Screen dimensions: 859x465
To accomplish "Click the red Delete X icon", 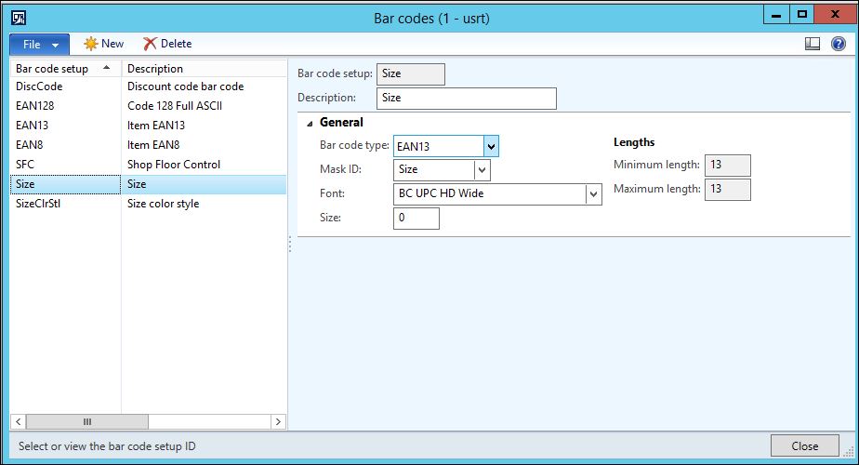I will click(150, 44).
